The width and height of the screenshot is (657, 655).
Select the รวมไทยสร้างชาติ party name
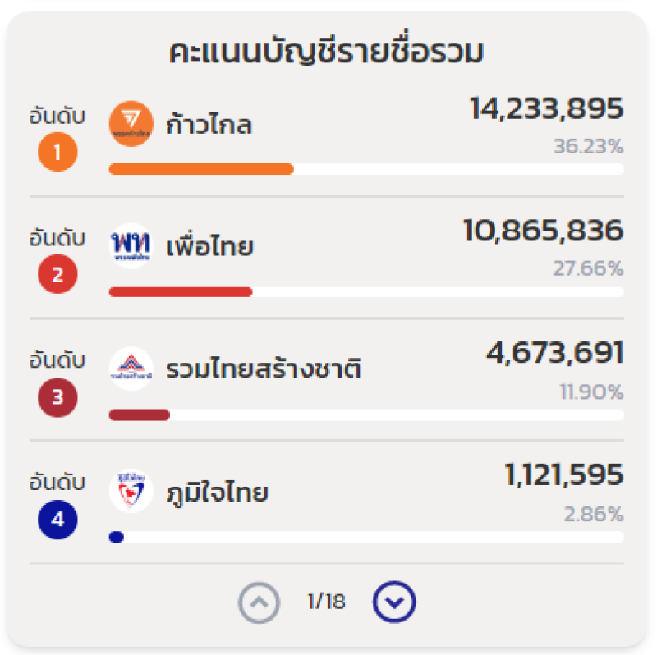tap(264, 368)
